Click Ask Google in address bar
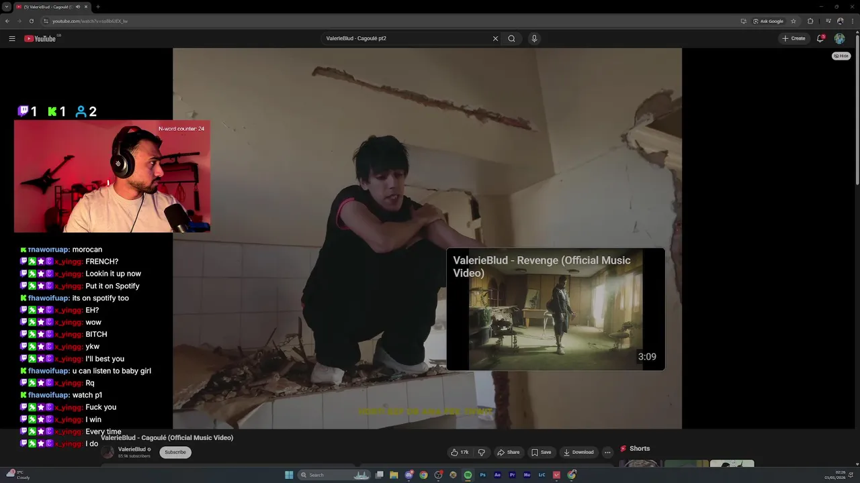This screenshot has height=483, width=860. click(768, 21)
